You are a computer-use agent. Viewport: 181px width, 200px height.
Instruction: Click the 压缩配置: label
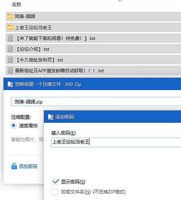tap(21, 117)
